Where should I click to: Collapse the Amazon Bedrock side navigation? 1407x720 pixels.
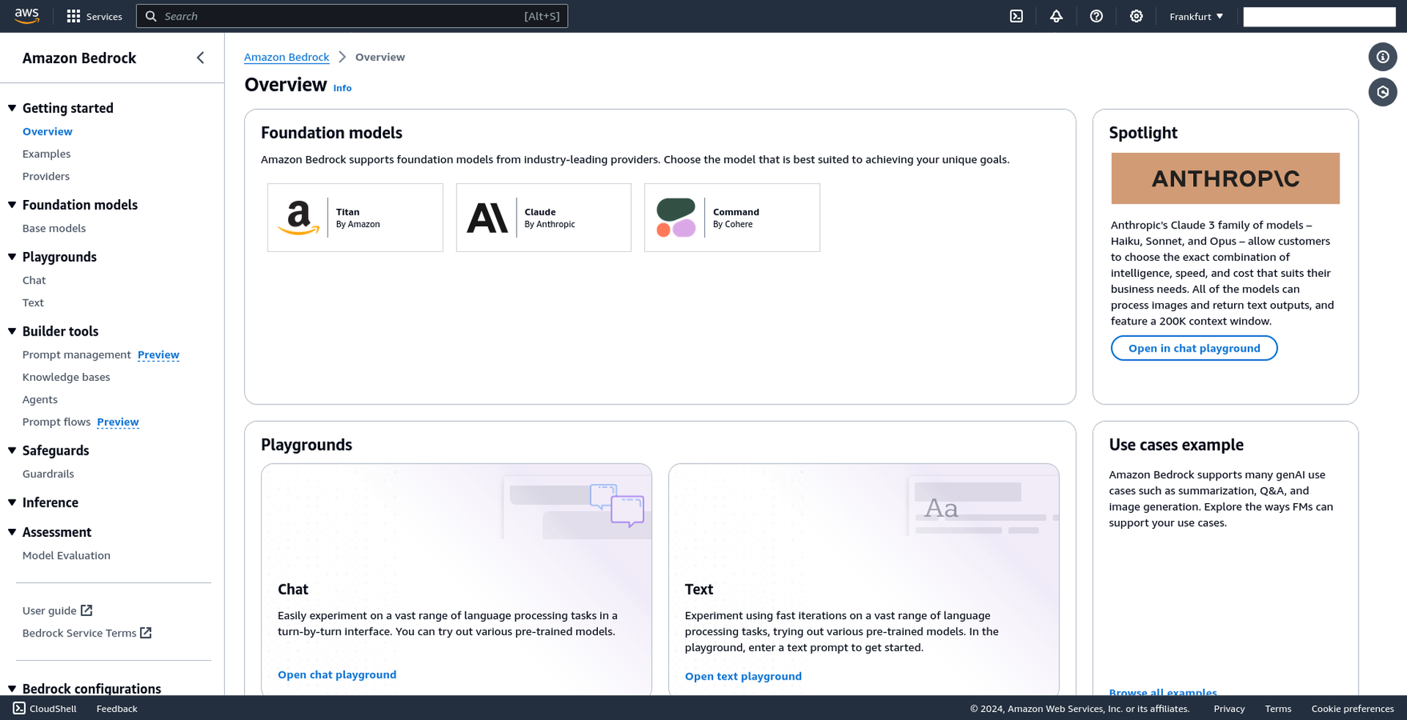200,58
